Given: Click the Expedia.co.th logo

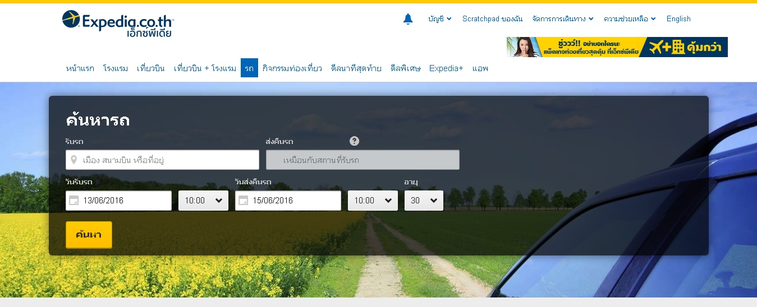Looking at the screenshot, I should [x=118, y=23].
